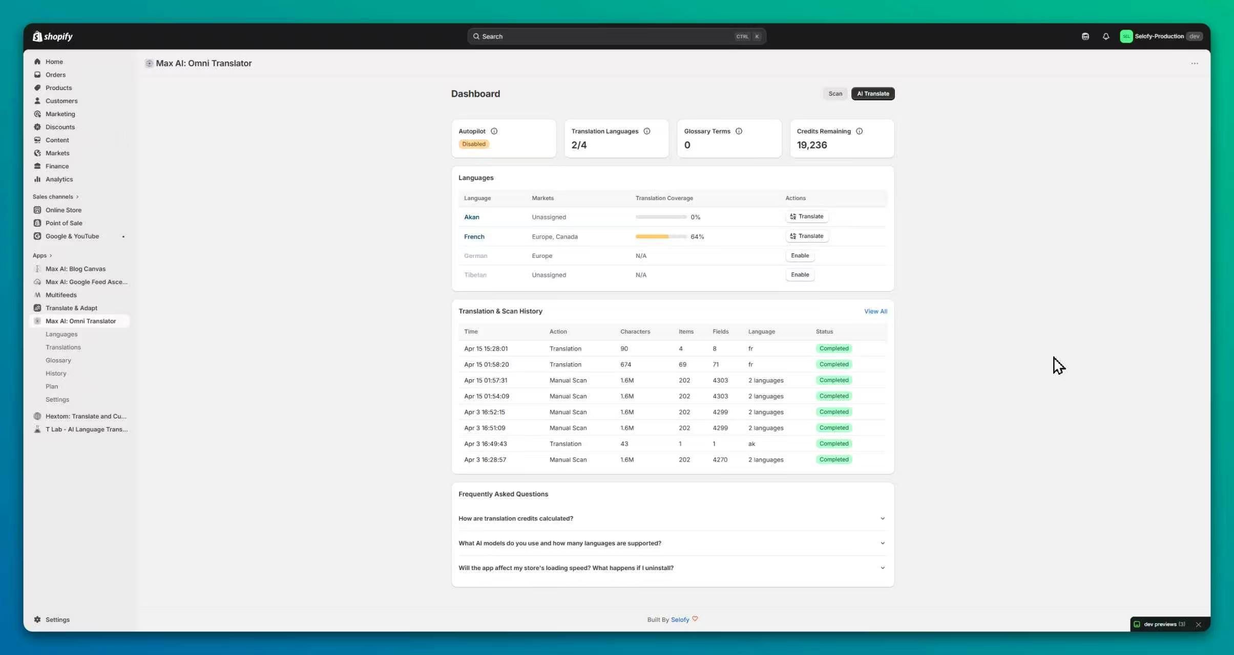Click the Autopilot info icon
This screenshot has height=655, width=1234.
[x=494, y=131]
